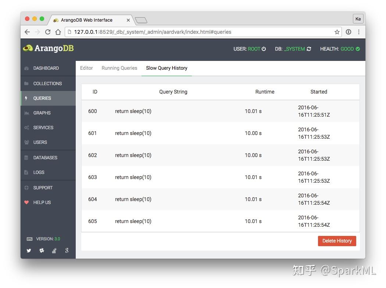This screenshot has height=288, width=386.
Task: Open Chrome's three-dot menu
Action: [359, 32]
